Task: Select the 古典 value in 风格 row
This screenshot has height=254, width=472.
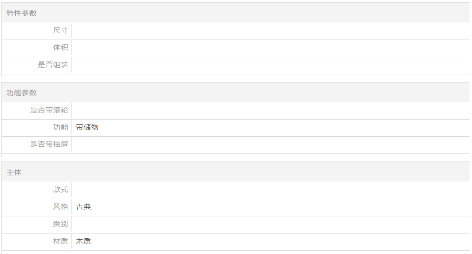Action: tap(83, 207)
